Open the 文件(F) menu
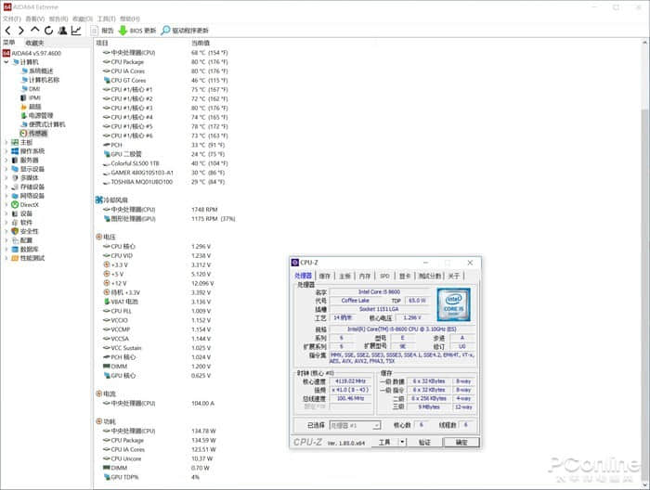This screenshot has height=490, width=650. tap(11, 19)
